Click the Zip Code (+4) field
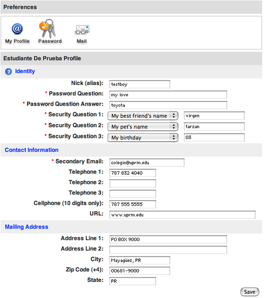 tap(140, 271)
